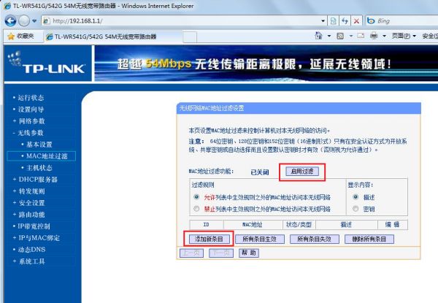Expand 网络参数 in the sidebar

[31, 121]
